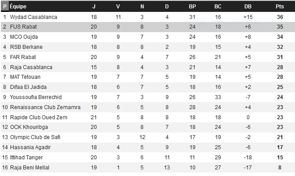Click Olympic Club de Safi name
This screenshot has width=295, height=176.
click(x=35, y=137)
